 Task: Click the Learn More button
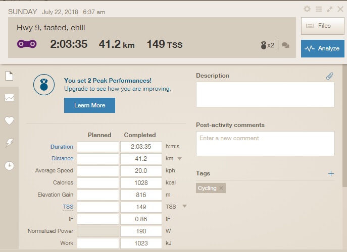click(x=89, y=105)
